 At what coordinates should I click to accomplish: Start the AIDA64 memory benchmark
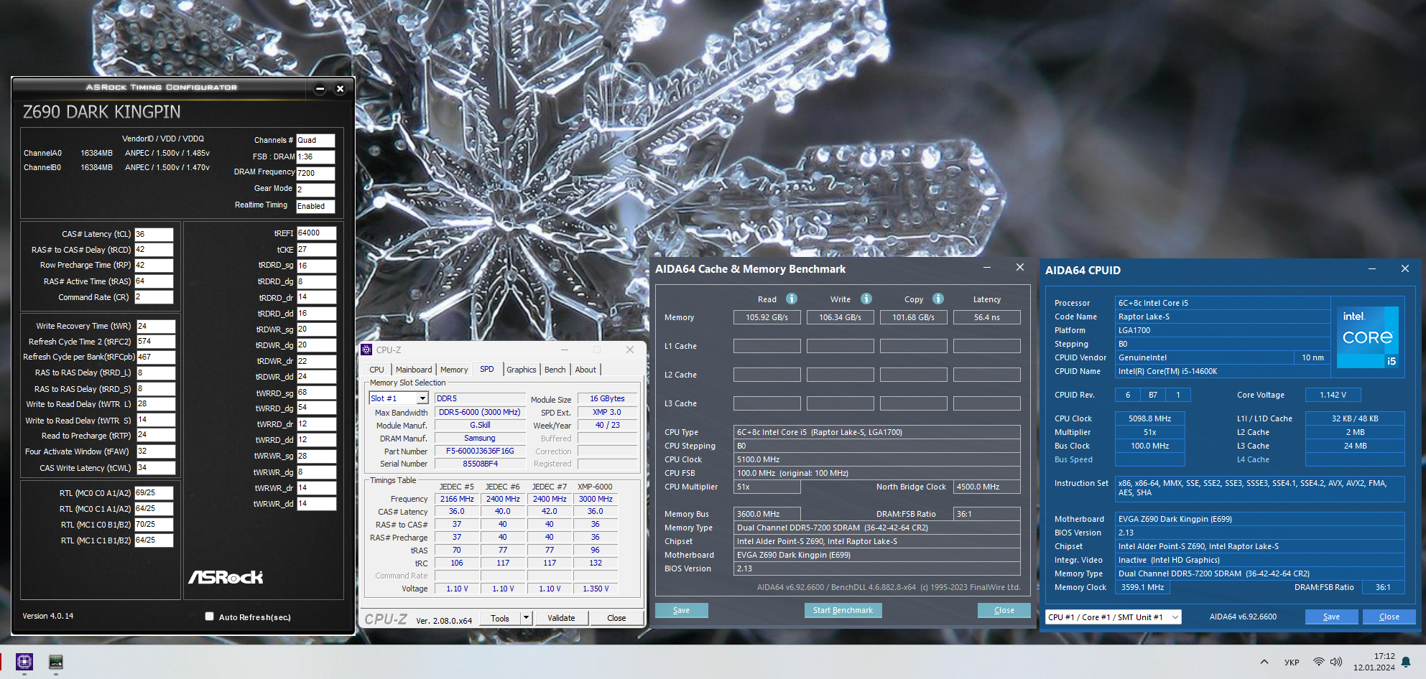pyautogui.click(x=843, y=610)
